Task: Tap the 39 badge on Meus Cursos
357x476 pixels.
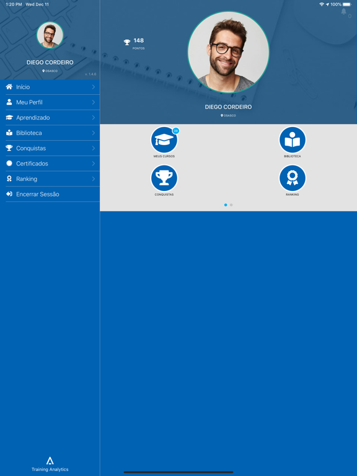Action: point(175,131)
